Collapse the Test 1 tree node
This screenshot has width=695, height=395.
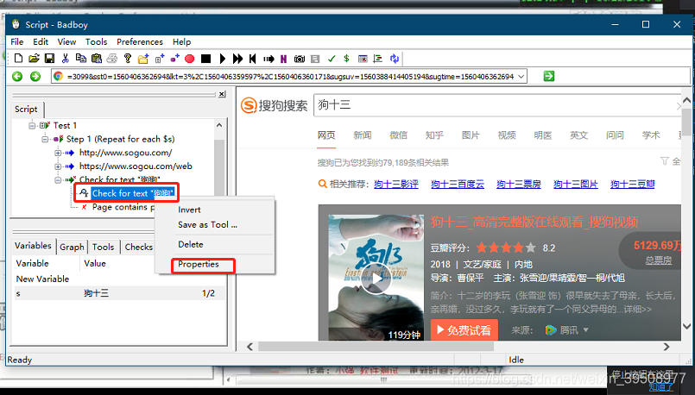pyautogui.click(x=32, y=125)
